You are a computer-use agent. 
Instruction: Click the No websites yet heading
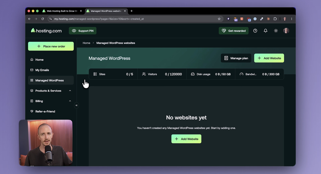186,118
